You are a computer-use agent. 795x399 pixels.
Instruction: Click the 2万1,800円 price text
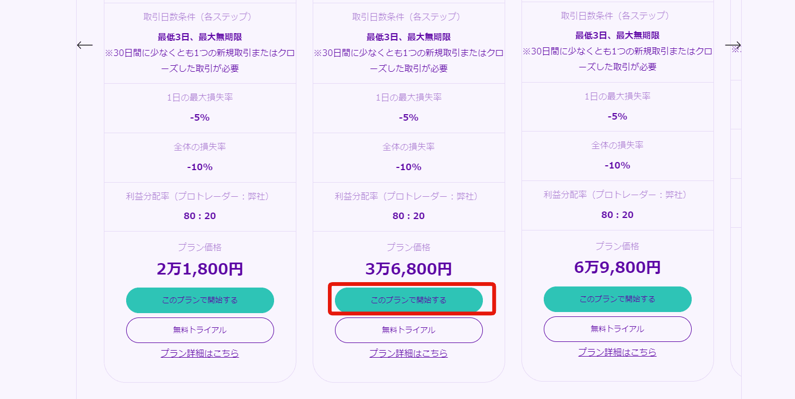[200, 269]
